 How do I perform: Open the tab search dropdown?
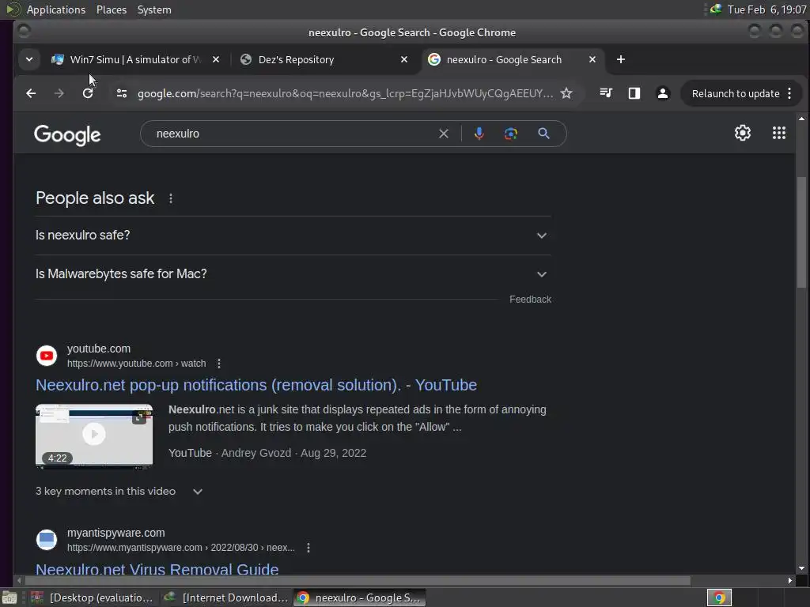click(29, 60)
